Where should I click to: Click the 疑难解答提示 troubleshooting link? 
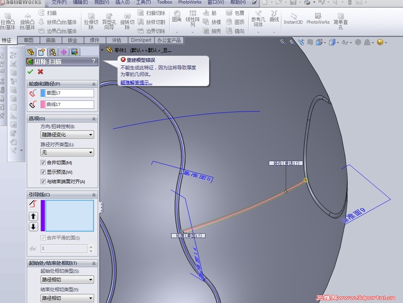[136, 83]
